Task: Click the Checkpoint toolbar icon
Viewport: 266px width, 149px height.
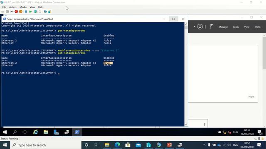Action: [36, 12]
